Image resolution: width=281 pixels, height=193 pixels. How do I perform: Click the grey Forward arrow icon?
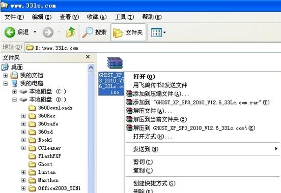coord(48,33)
